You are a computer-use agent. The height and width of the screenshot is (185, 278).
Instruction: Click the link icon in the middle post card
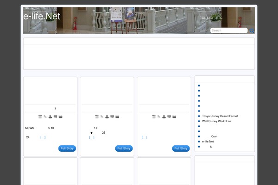(102, 117)
